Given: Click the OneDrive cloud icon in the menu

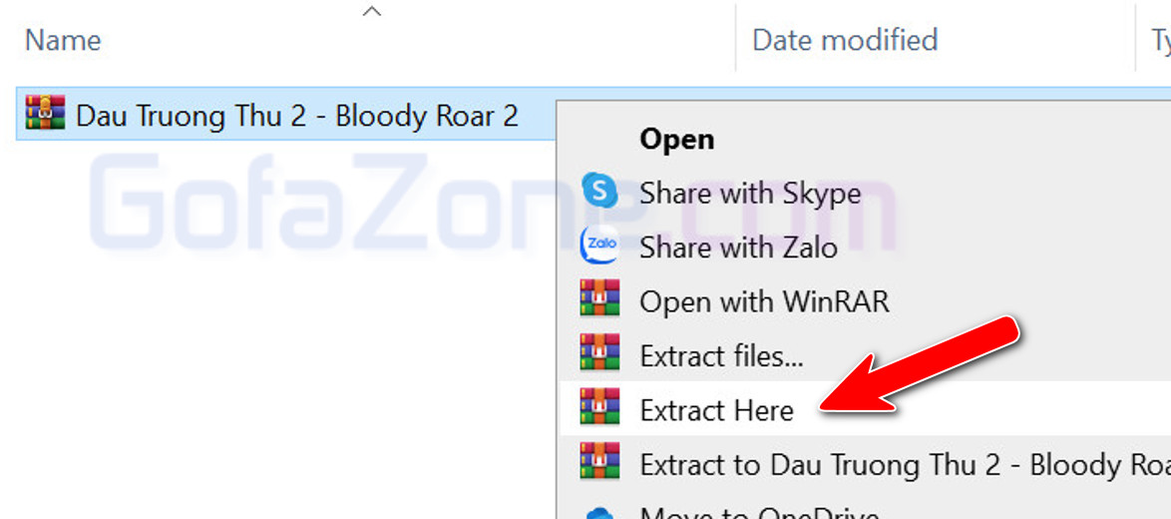Looking at the screenshot, I should [x=599, y=514].
